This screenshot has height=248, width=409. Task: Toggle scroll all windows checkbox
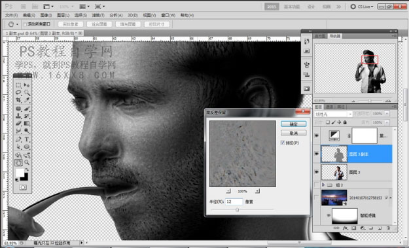25,24
